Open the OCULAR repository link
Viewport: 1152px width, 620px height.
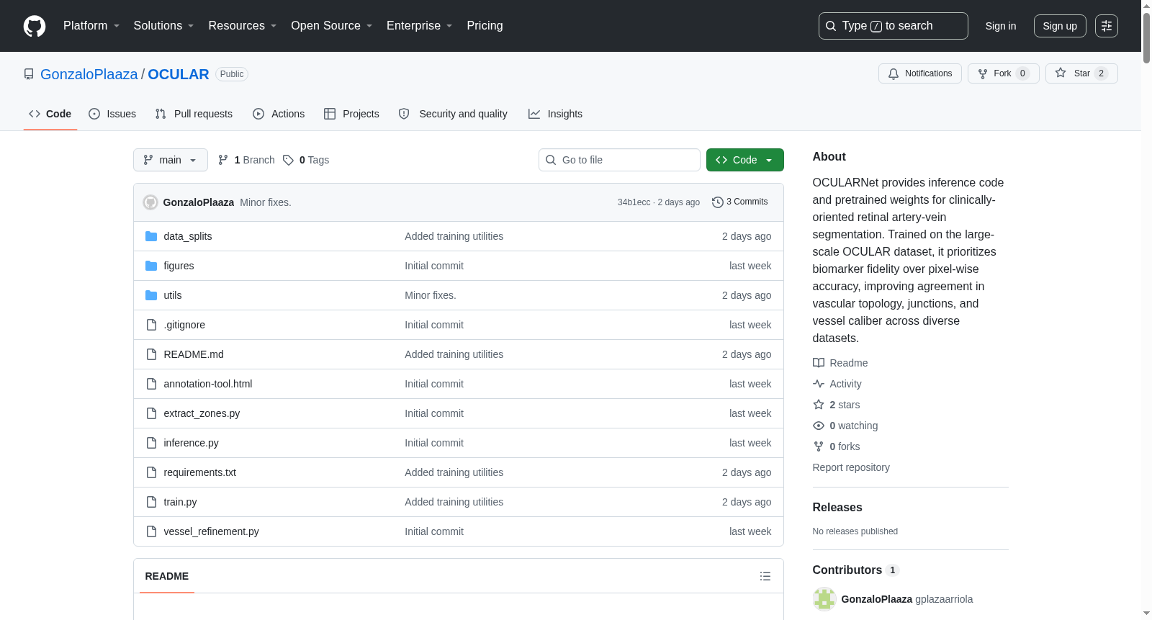point(179,74)
